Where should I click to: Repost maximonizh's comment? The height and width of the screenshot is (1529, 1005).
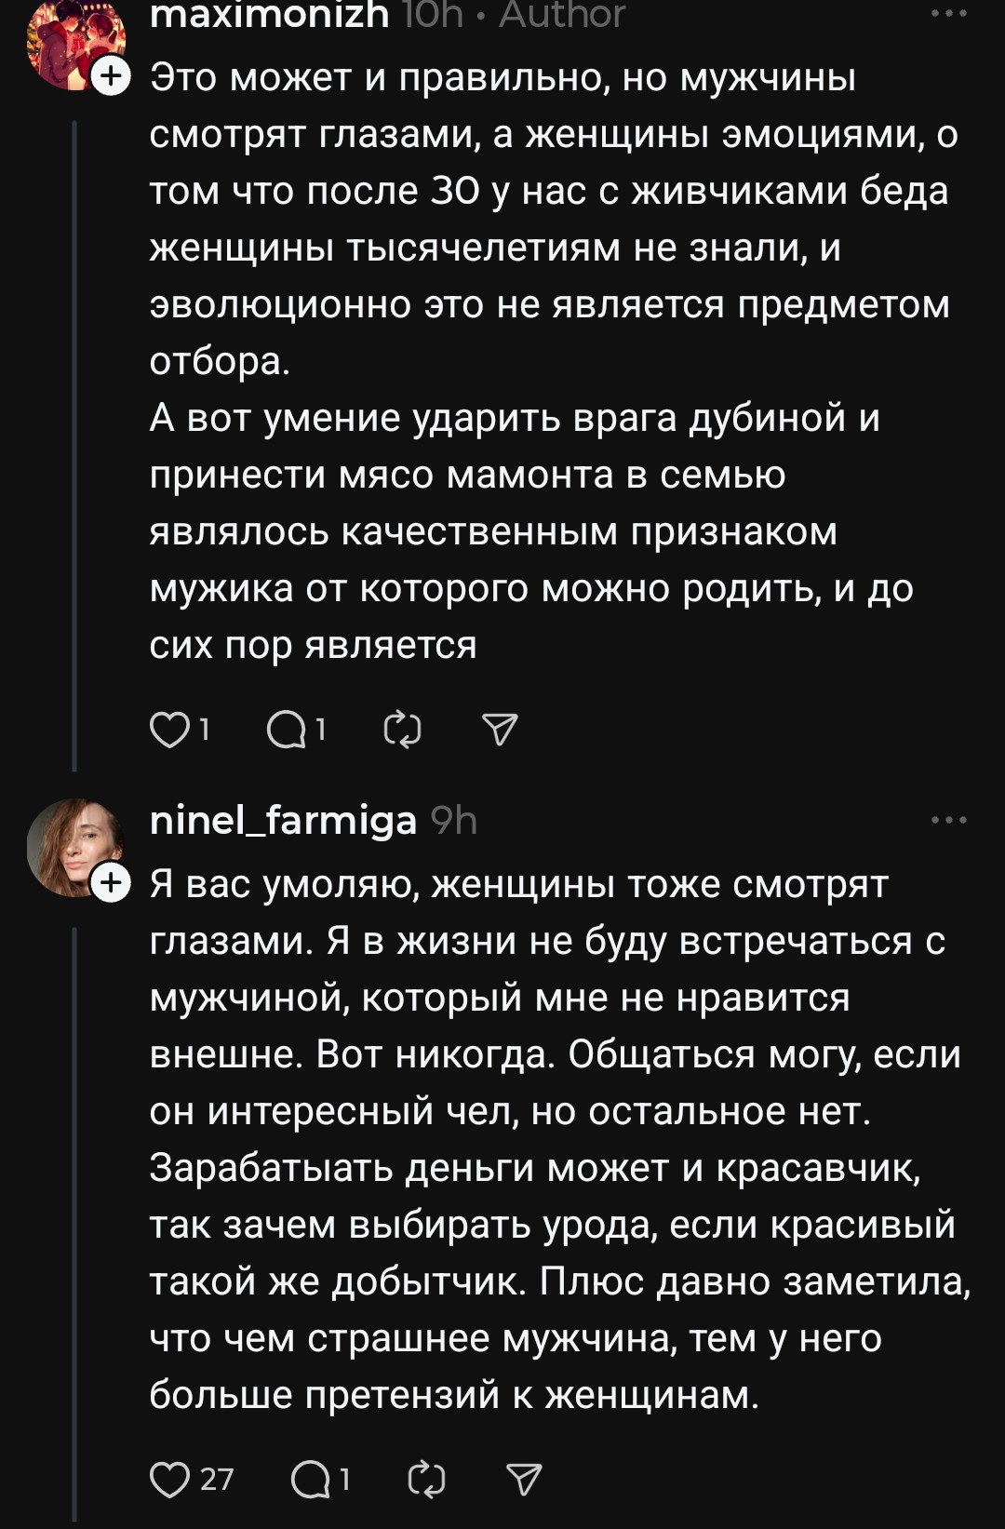pyautogui.click(x=403, y=731)
